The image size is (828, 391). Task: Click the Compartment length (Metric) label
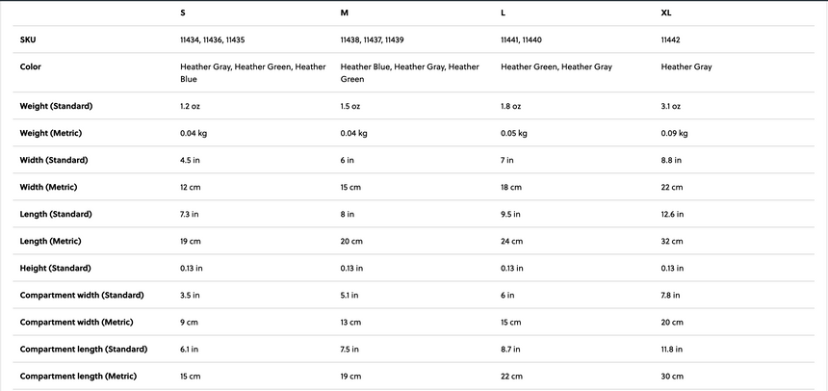pos(78,376)
